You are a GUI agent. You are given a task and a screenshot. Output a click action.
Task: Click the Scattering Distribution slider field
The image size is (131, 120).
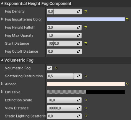[x=64, y=76]
